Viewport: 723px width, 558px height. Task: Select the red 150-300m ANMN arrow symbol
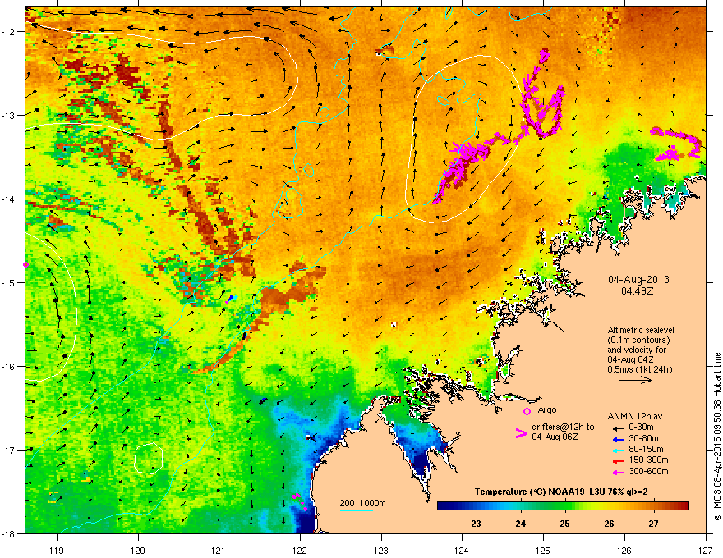[618, 461]
